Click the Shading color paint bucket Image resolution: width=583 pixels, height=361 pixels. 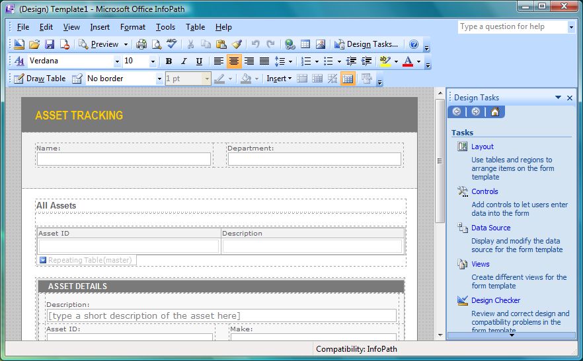245,79
